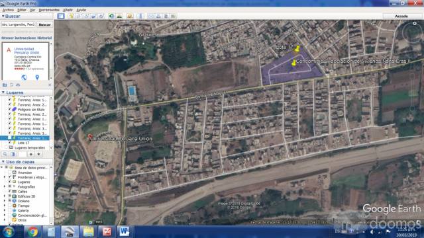Viewport: 424px width, 238px height.
Task: Expand the Edificios 3D layer node
Action: tap(5, 196)
